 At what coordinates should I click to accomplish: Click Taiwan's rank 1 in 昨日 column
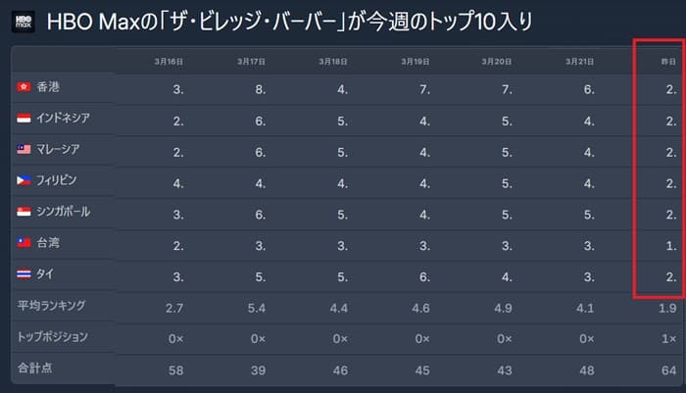tap(666, 244)
